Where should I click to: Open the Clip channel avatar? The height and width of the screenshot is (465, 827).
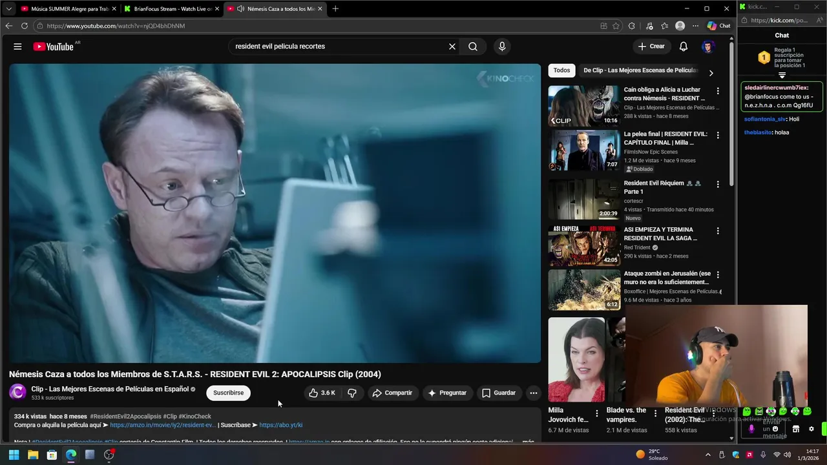[18, 392]
